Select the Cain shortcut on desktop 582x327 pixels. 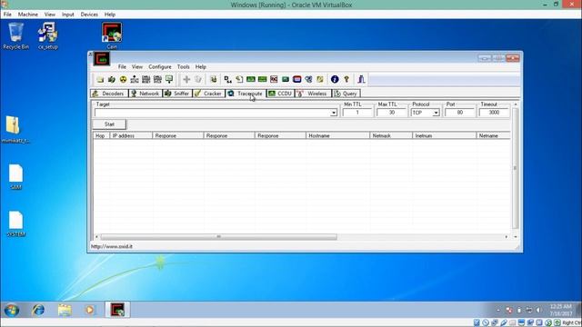pyautogui.click(x=112, y=36)
